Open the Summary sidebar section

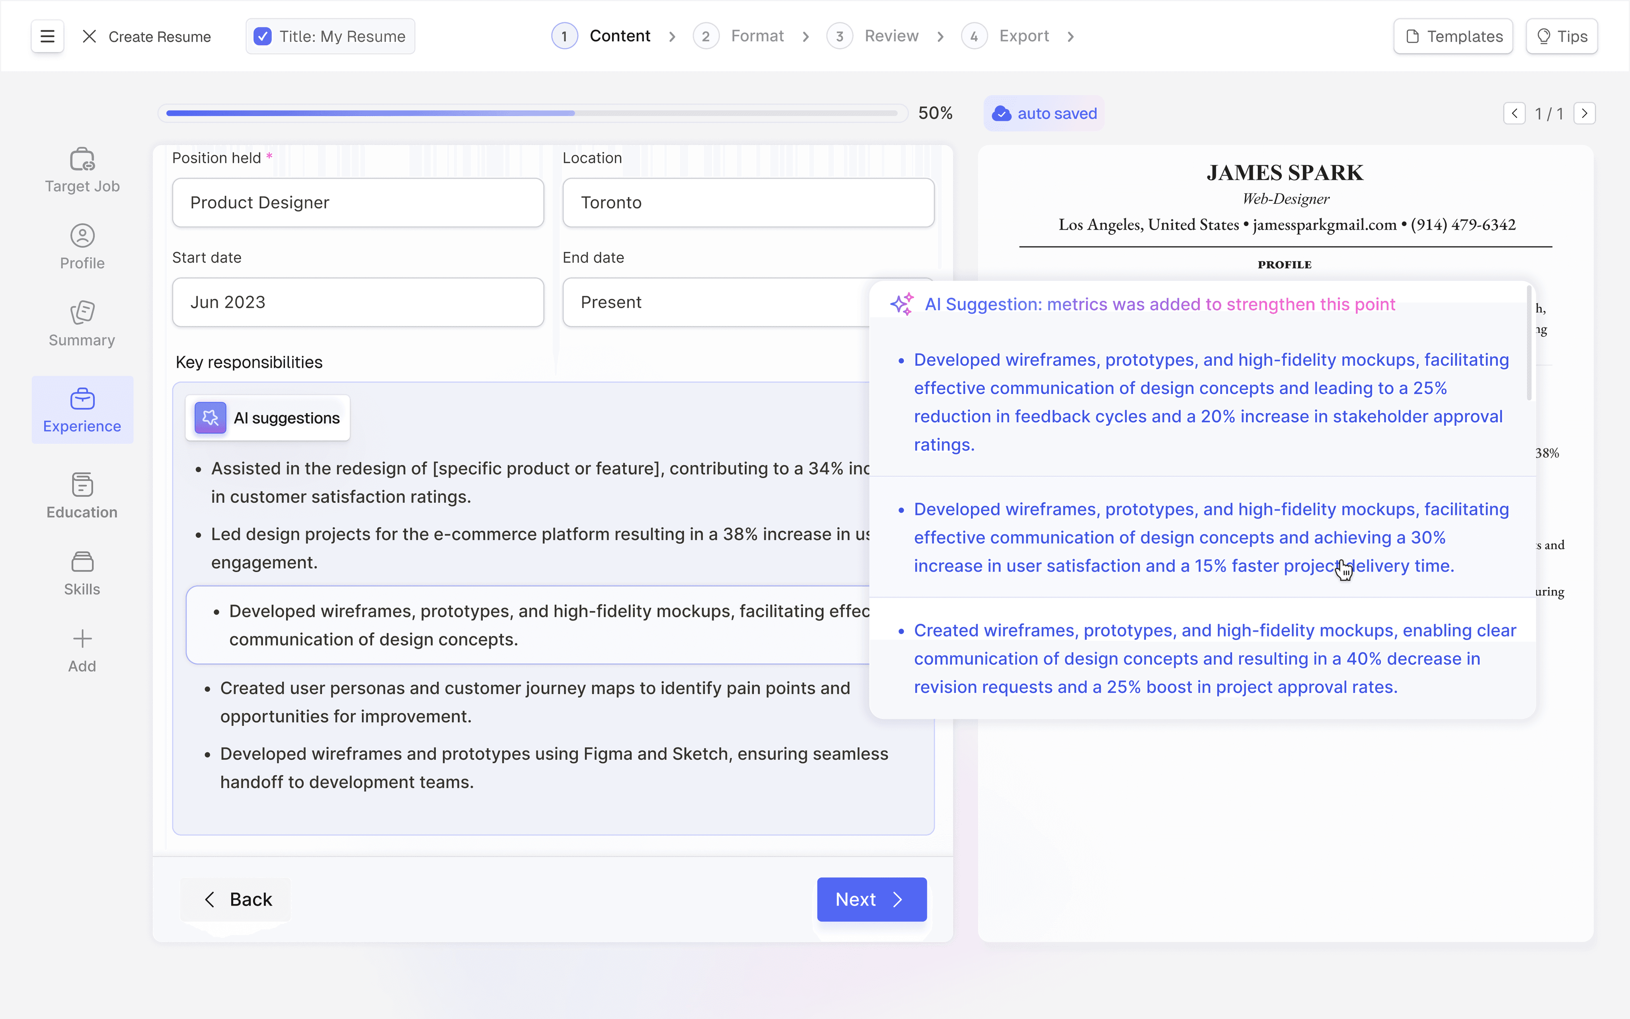pos(81,323)
